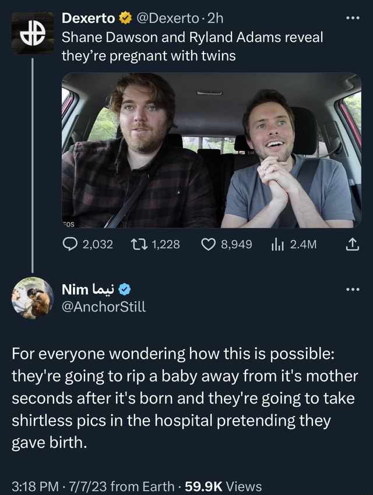Expand the three-dot menu on Nim's tweet
This screenshot has height=495, width=373.
pyautogui.click(x=352, y=288)
